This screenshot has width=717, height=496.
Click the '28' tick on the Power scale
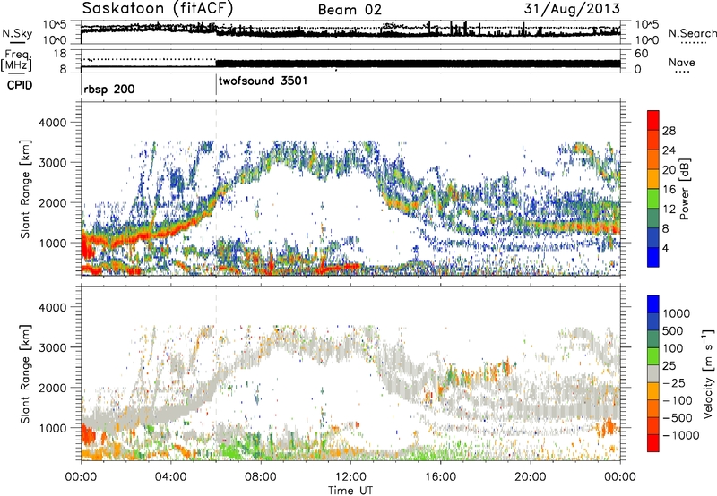pos(669,132)
